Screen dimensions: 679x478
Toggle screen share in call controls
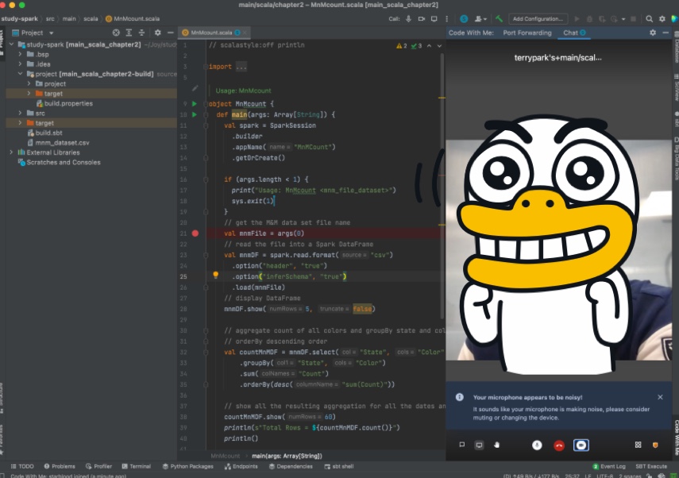coord(479,445)
